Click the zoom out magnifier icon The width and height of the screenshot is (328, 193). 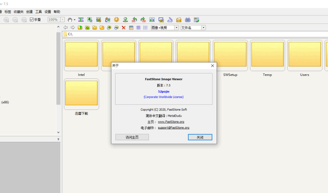pyautogui.click(x=15, y=20)
